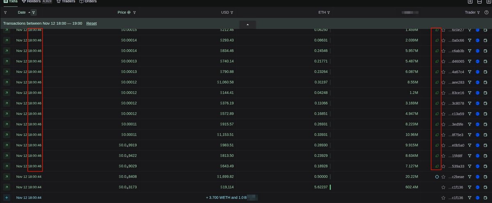Reset the transaction date filter
The height and width of the screenshot is (203, 492).
[92, 23]
